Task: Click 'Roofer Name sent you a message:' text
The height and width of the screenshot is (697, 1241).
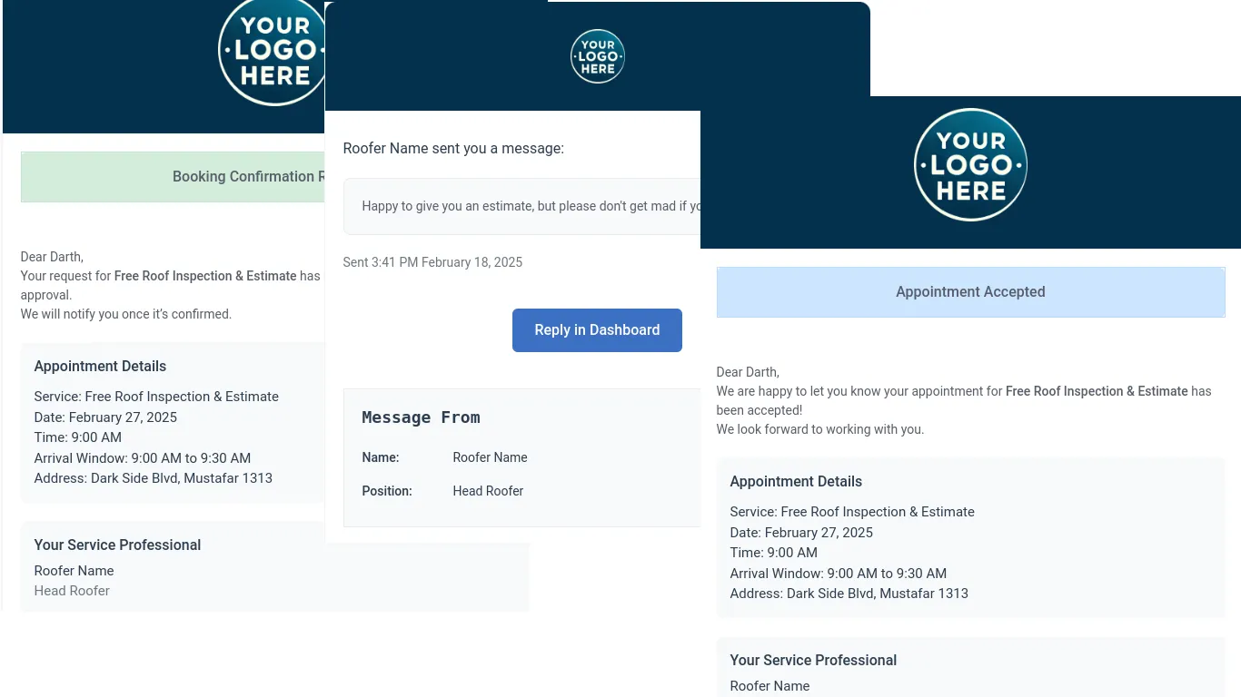Action: point(452,148)
